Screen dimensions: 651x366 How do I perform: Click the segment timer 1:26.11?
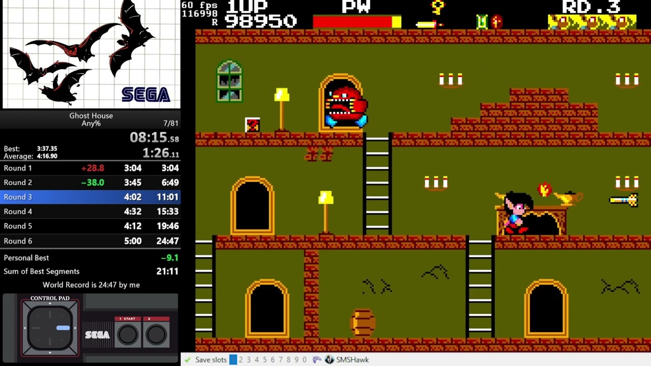pyautogui.click(x=161, y=154)
